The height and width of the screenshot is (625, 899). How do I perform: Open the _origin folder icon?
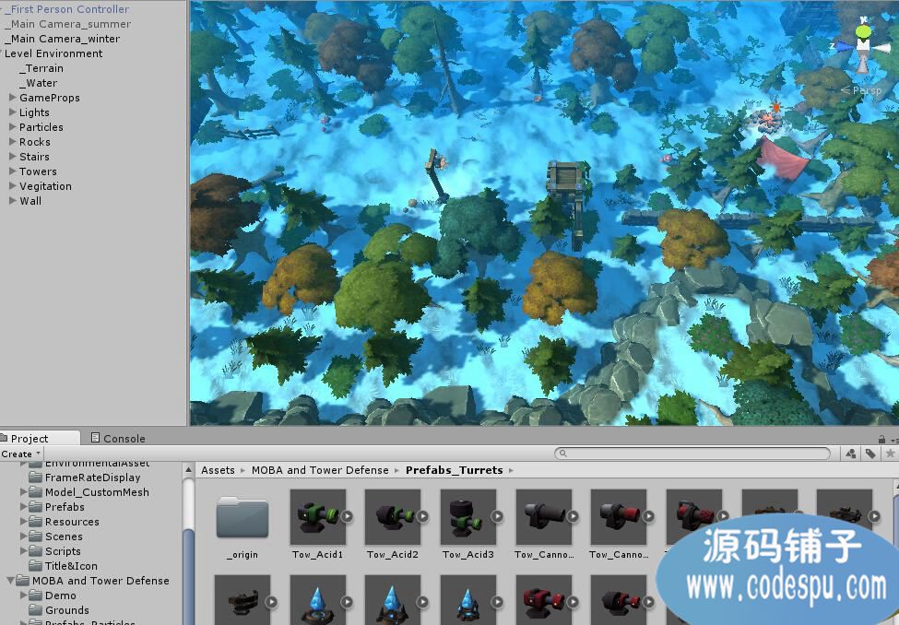pos(242,516)
